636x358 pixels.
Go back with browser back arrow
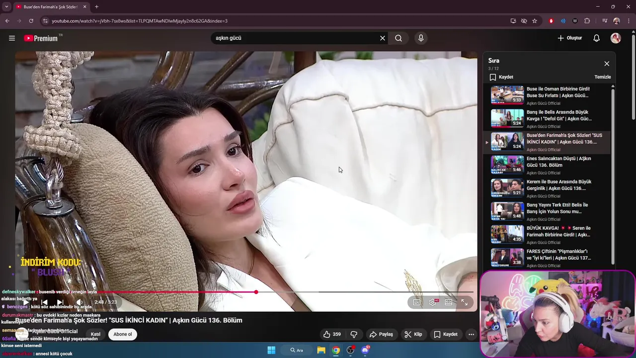click(7, 21)
